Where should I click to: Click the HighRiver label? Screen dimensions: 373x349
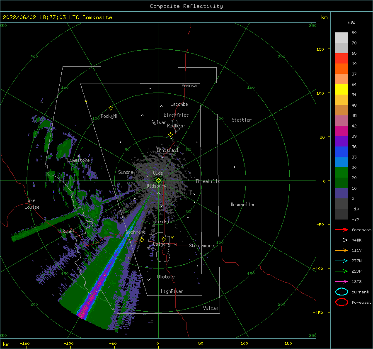pyautogui.click(x=172, y=291)
